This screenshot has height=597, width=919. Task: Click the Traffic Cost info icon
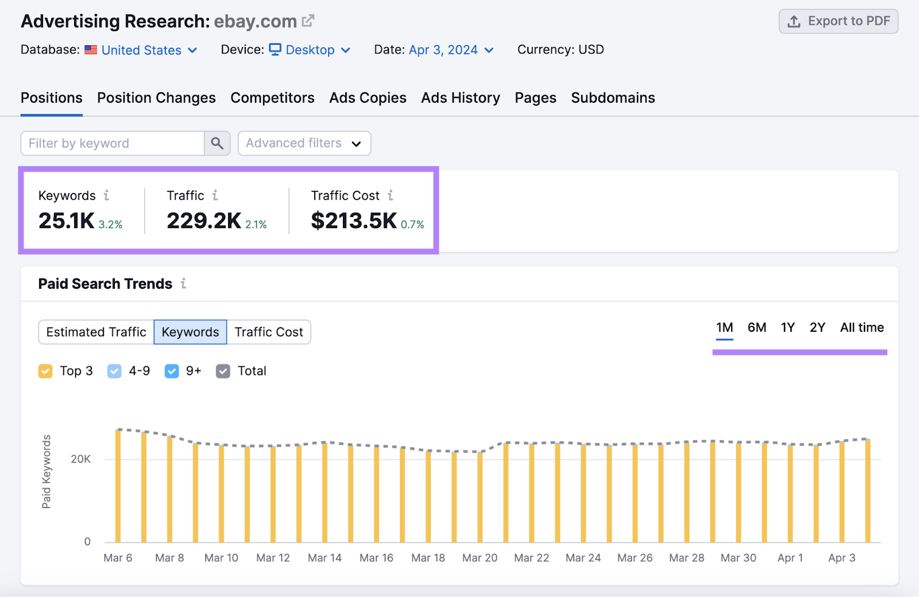click(391, 195)
